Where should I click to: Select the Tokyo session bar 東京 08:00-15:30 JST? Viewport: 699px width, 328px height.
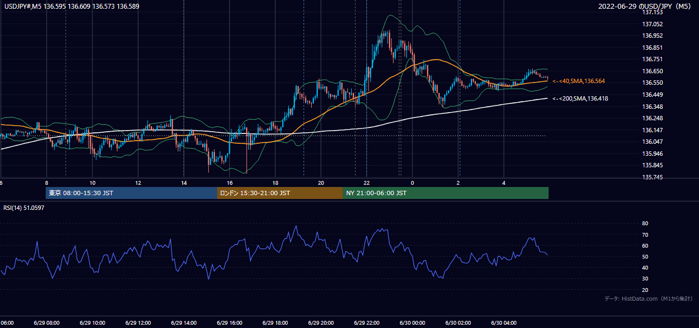131,193
